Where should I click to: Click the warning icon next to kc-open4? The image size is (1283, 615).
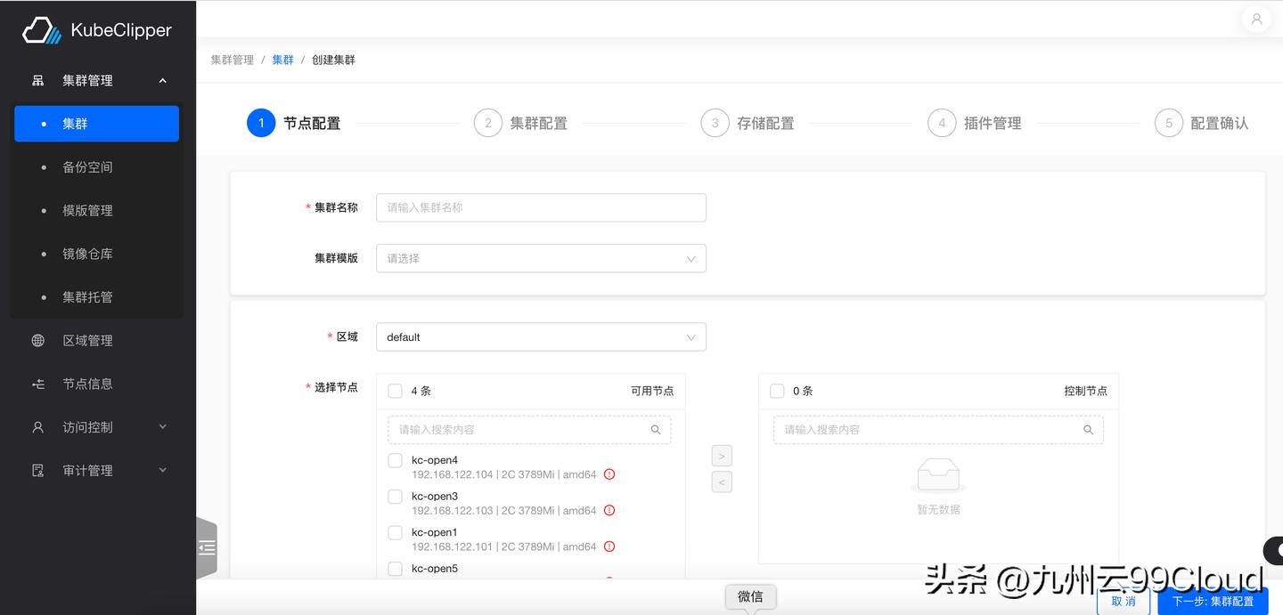click(609, 474)
